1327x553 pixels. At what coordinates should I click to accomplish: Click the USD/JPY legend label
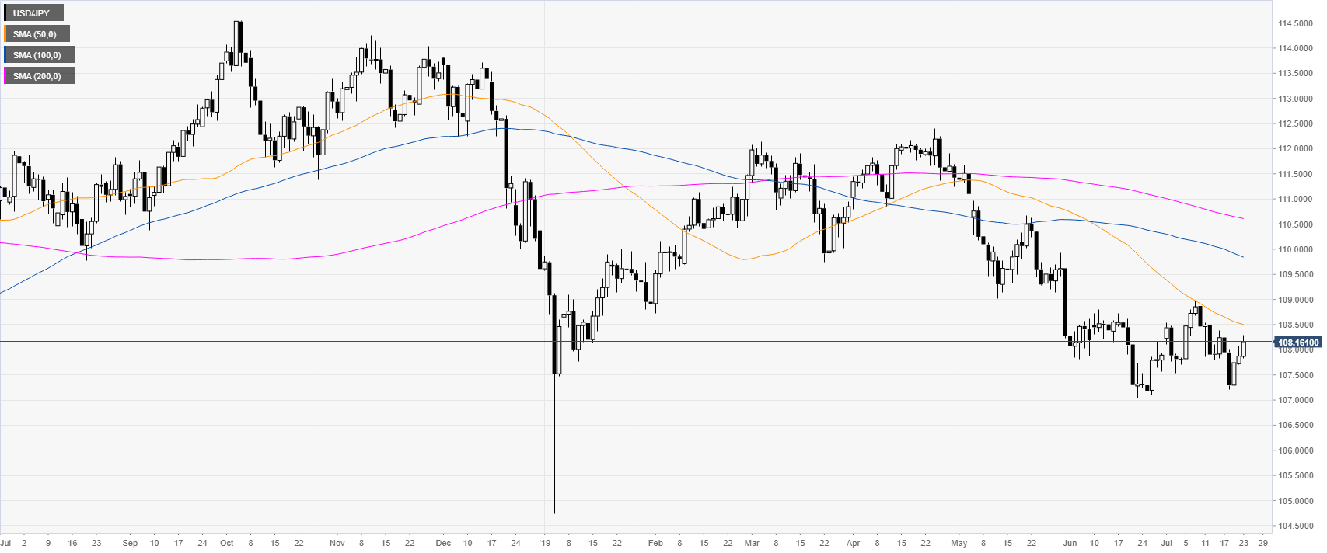(x=32, y=13)
